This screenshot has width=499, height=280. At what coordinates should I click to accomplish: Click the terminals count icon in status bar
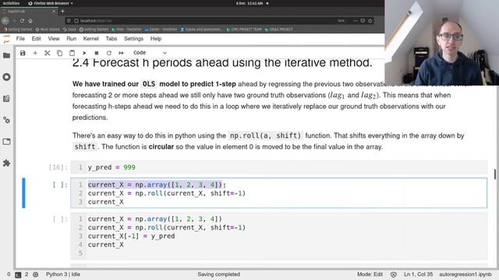point(18,275)
